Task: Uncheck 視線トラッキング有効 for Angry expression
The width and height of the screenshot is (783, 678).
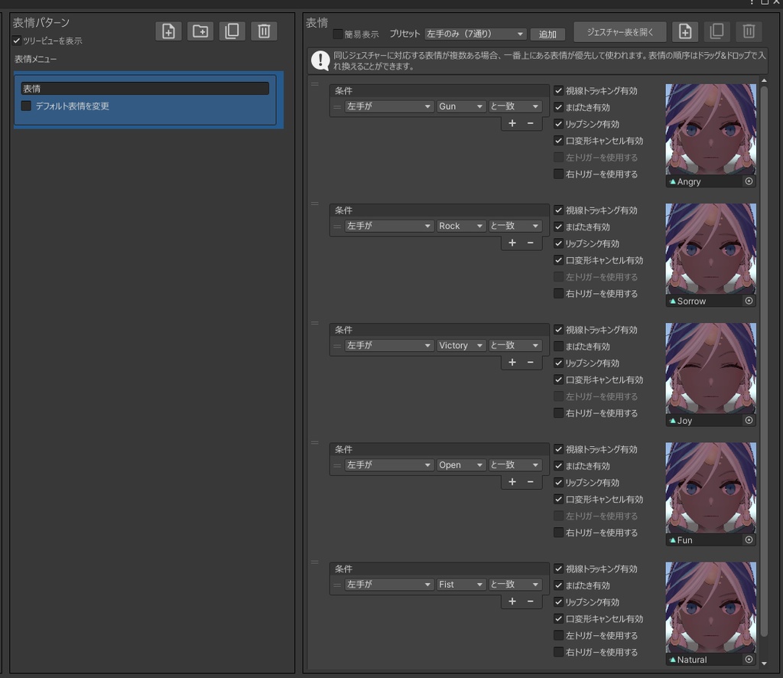Action: point(558,91)
